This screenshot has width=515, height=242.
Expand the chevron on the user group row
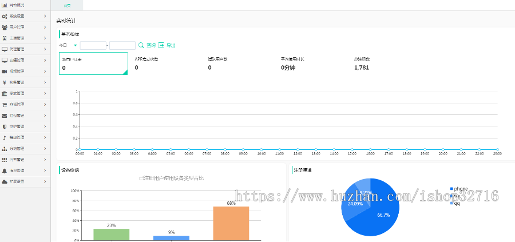(x=45, y=27)
